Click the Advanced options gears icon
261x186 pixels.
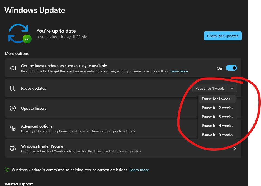pos(13,128)
